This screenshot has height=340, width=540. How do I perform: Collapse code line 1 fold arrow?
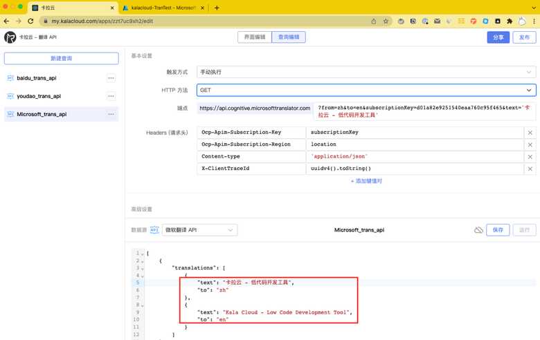click(143, 254)
